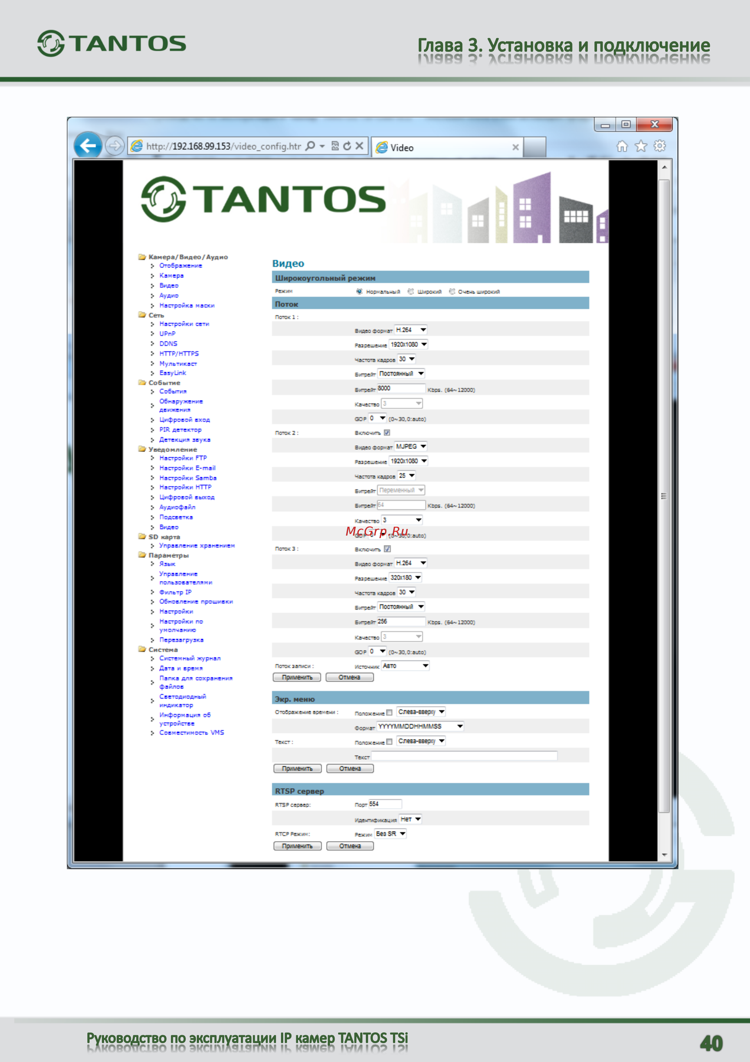Open Поток 1 Битрейт Постоянный dropdown
750x1062 pixels.
(x=401, y=373)
